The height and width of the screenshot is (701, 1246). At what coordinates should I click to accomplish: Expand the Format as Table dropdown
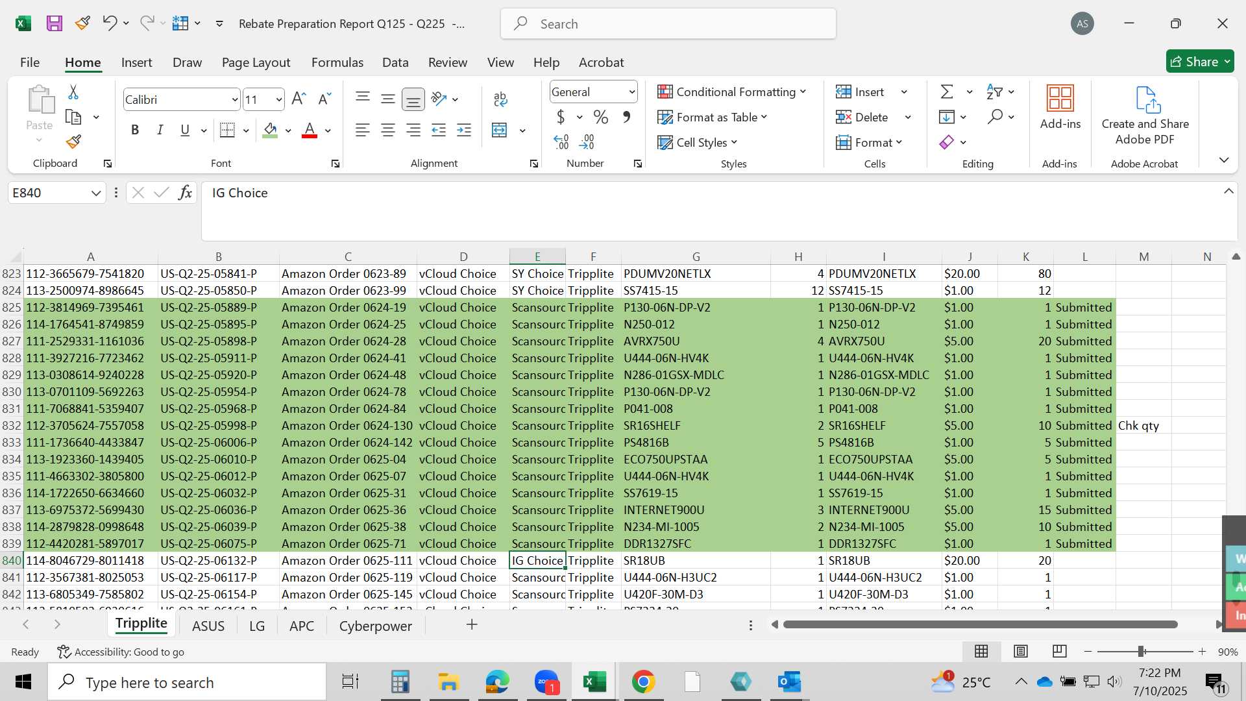(x=764, y=117)
